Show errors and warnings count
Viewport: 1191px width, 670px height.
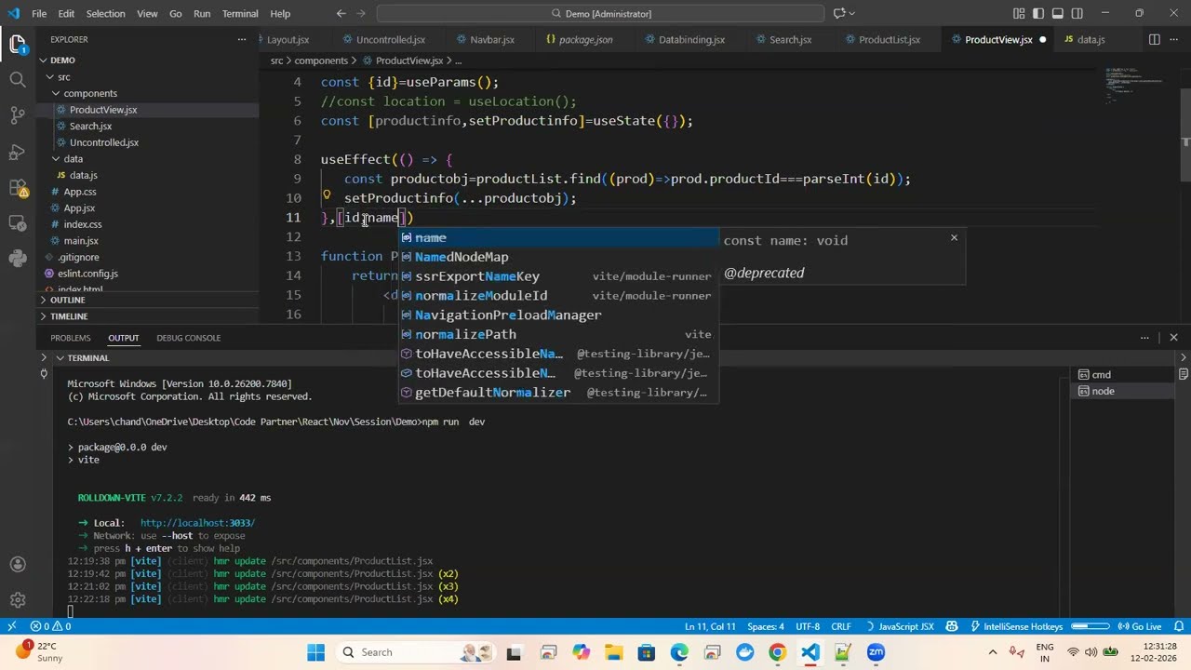click(50, 626)
